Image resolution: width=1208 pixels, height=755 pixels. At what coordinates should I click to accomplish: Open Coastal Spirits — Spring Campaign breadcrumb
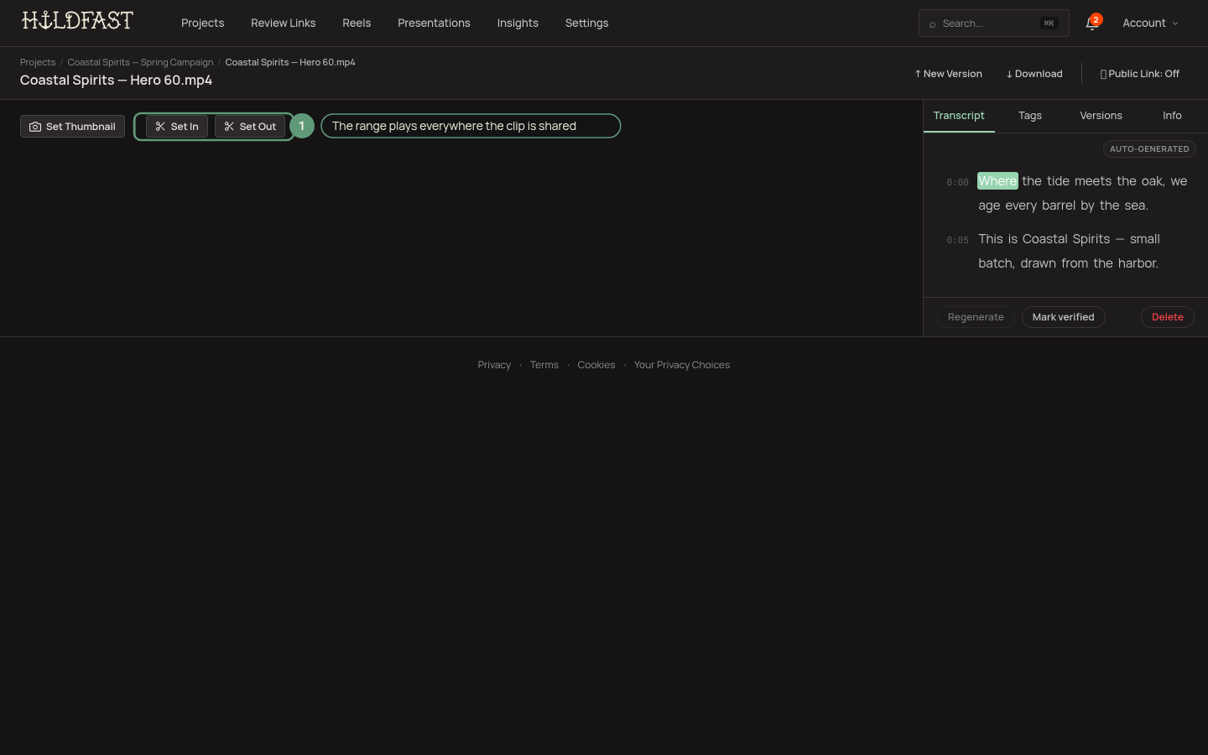140,62
